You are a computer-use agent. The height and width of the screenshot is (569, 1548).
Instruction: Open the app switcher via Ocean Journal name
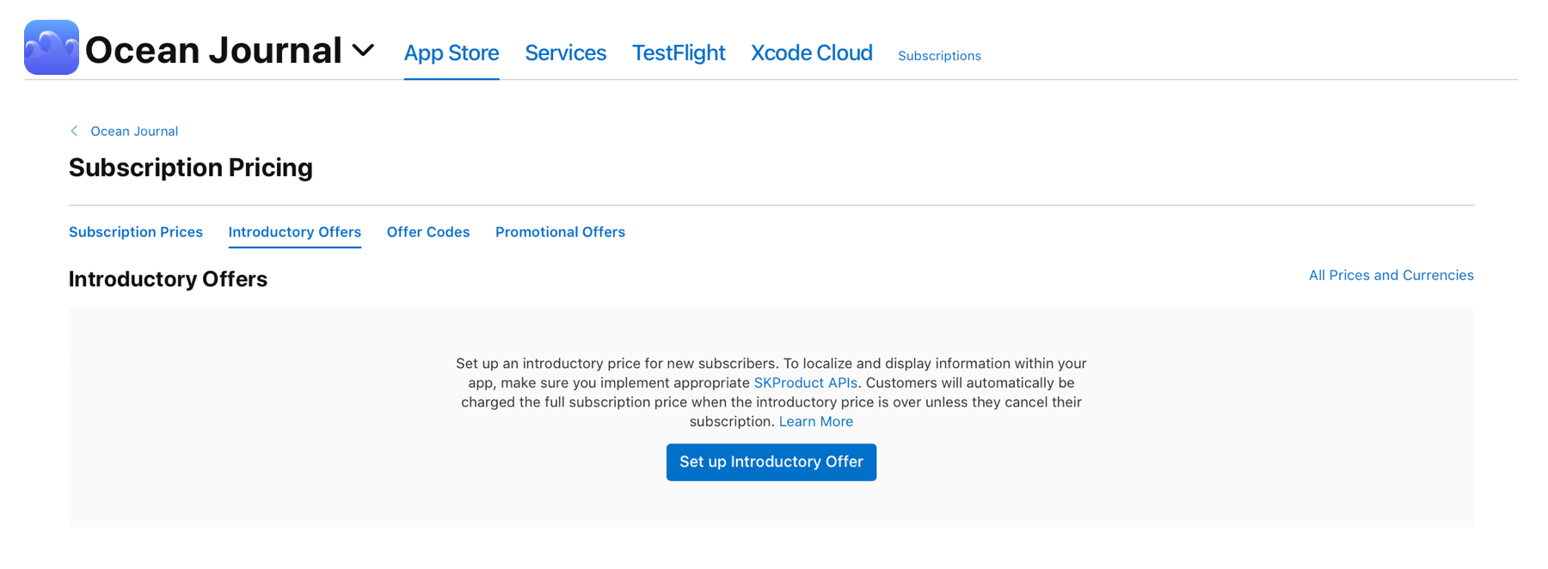click(x=212, y=49)
